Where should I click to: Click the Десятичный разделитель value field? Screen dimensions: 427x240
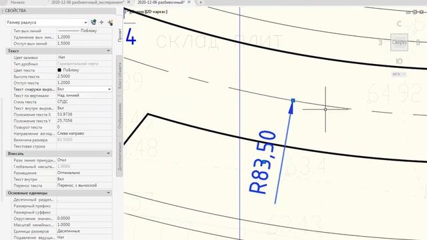(x=84, y=200)
